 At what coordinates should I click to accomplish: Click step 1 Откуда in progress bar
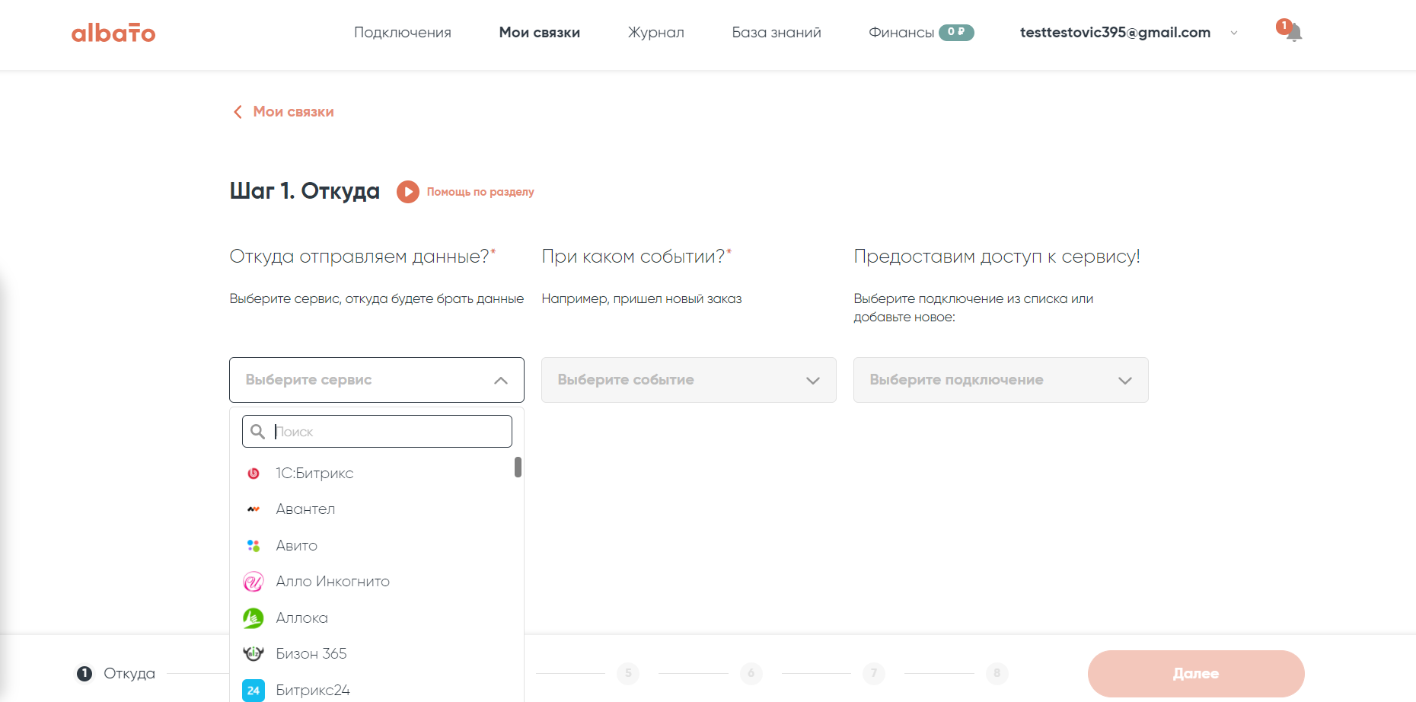point(116,674)
